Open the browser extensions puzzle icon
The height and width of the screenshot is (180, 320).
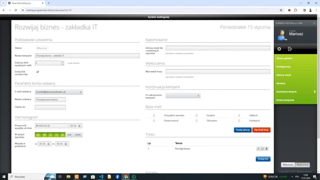click(295, 10)
